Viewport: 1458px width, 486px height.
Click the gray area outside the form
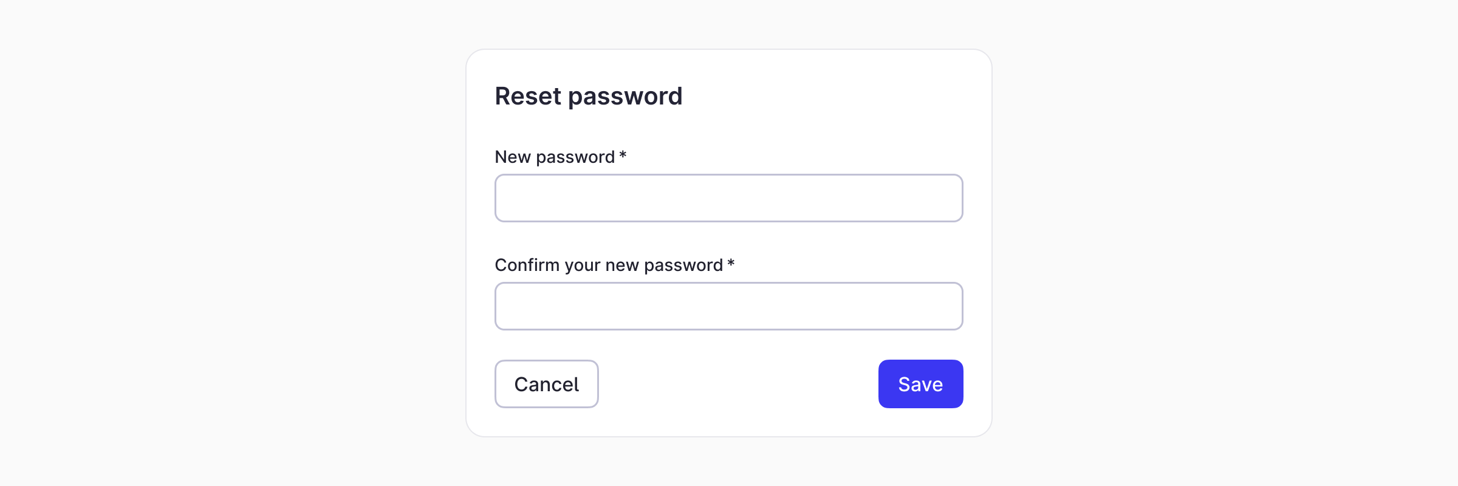(182, 243)
